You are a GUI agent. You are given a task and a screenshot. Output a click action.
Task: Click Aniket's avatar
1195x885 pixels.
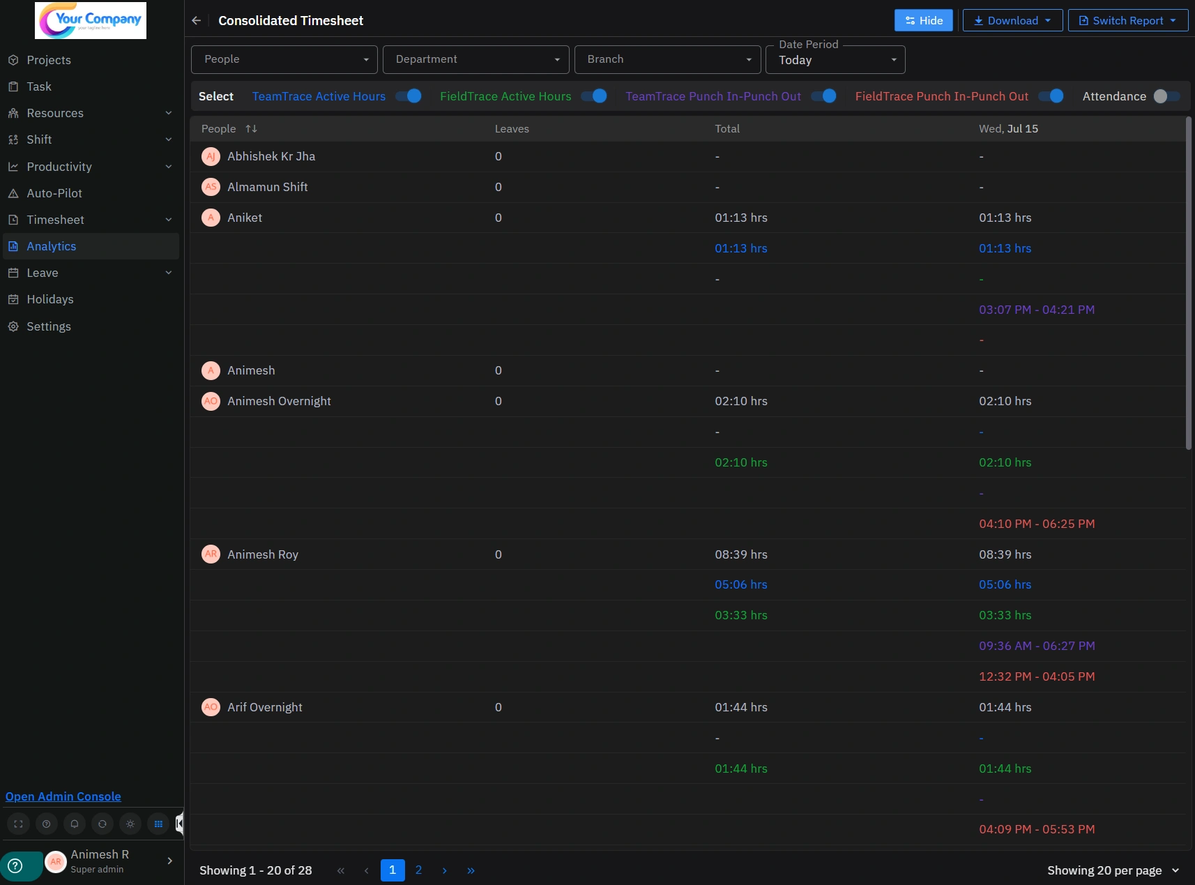coord(211,218)
